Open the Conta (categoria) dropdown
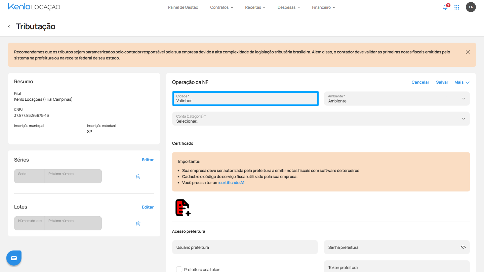 tap(321, 119)
